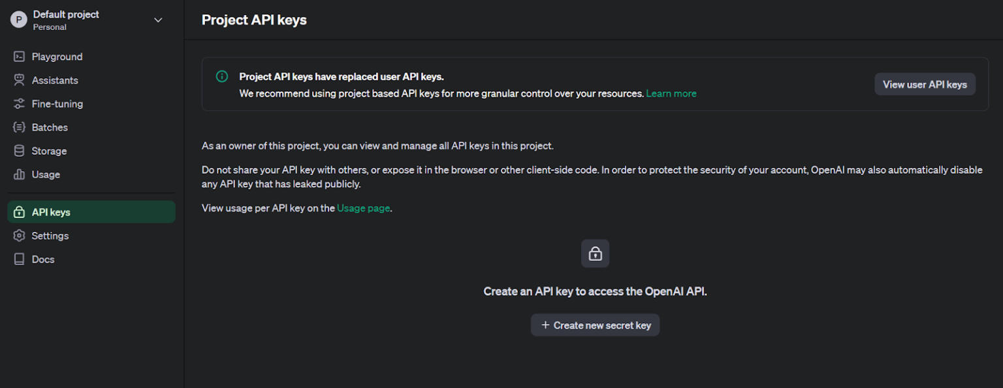Click the large lock icon above the create prompt

[x=595, y=253]
